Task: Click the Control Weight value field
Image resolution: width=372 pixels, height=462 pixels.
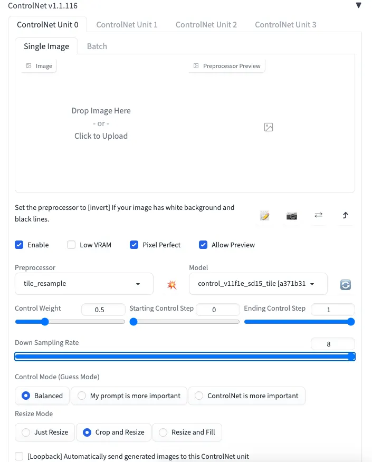Action: pyautogui.click(x=103, y=310)
